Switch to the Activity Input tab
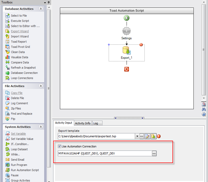This screenshot has width=208, height=182. 64,123
